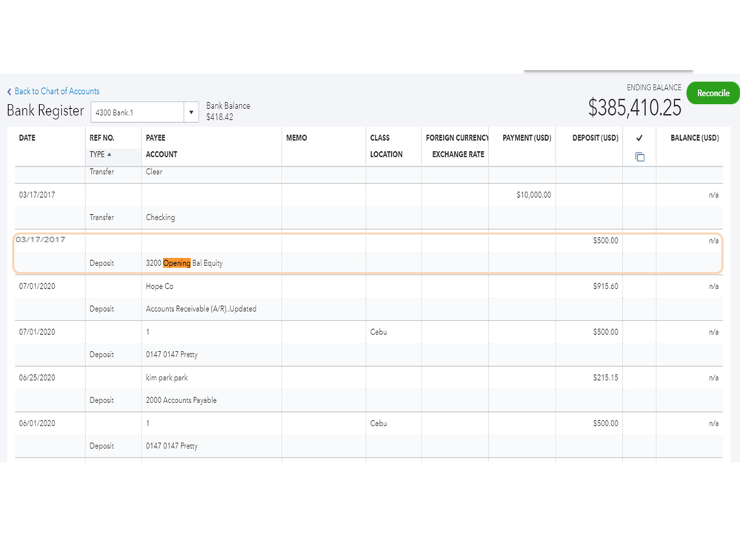Click the back chevron arrow icon

click(x=9, y=92)
